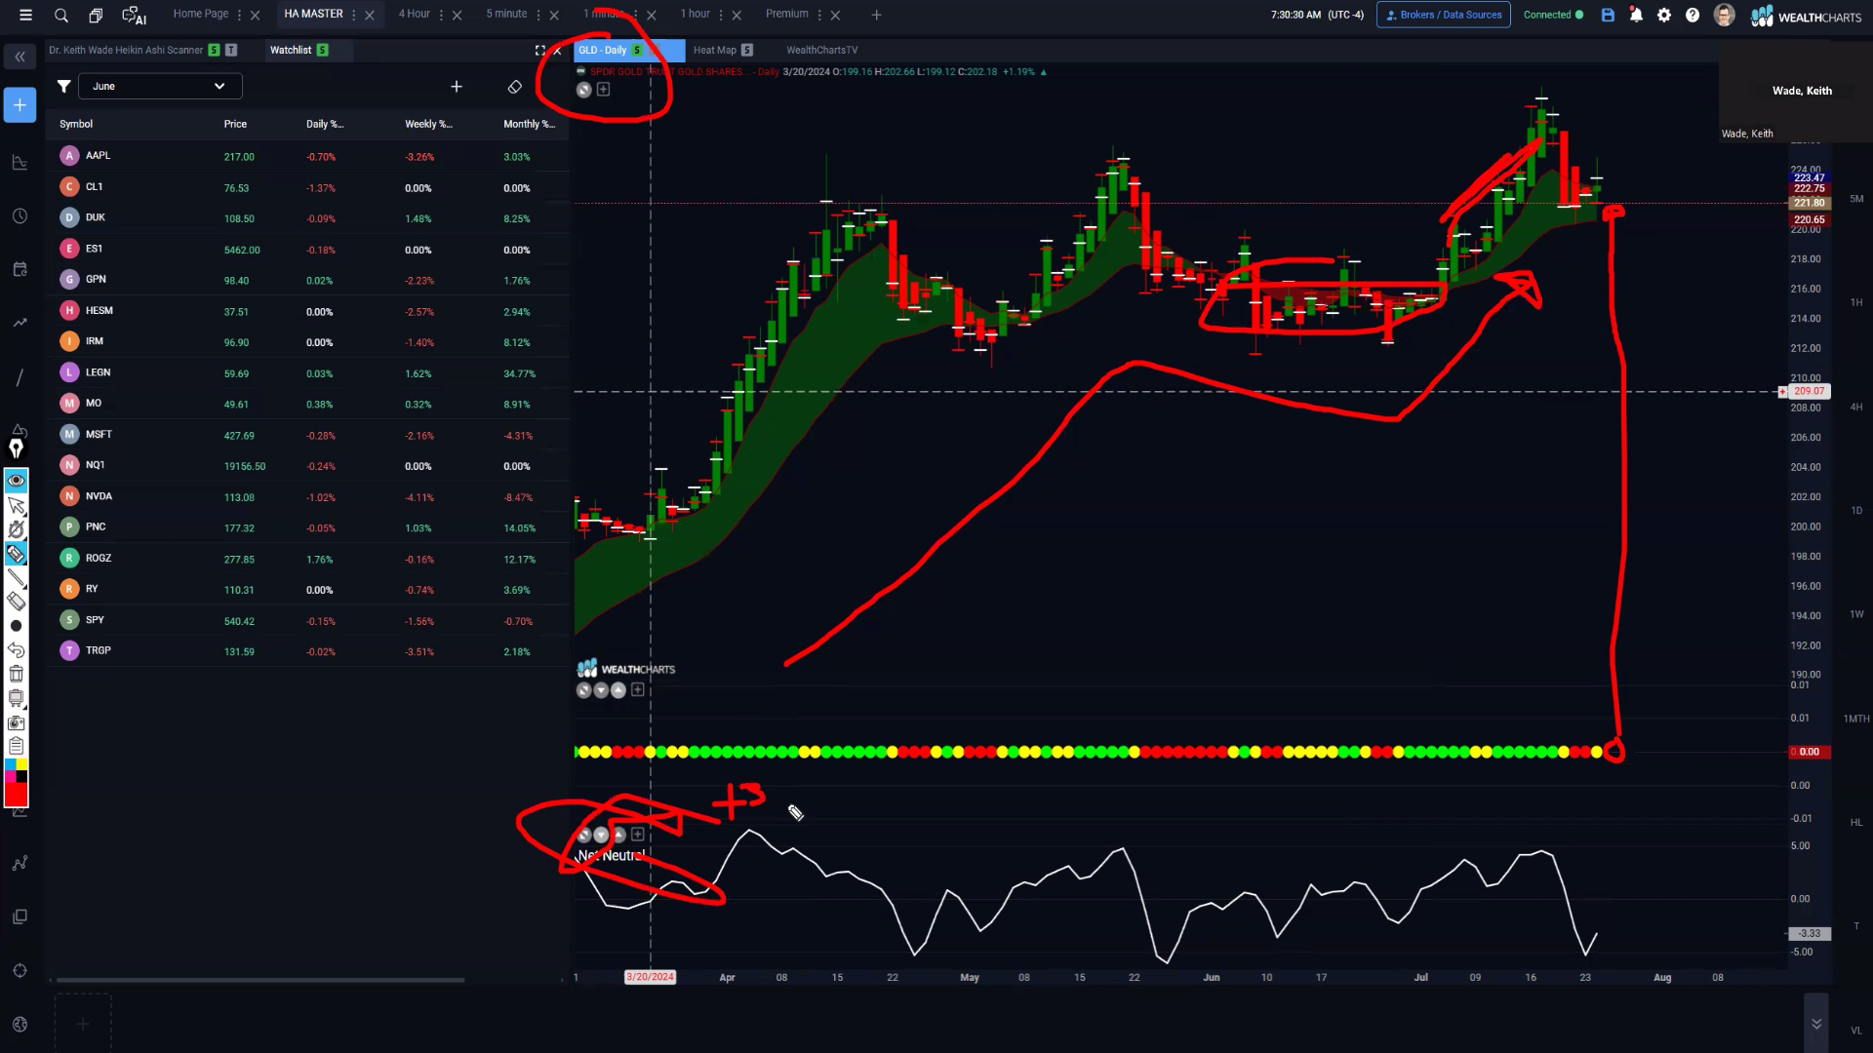This screenshot has width=1873, height=1053.
Task: Open 5 minute tab options menu
Action: pyautogui.click(x=538, y=15)
